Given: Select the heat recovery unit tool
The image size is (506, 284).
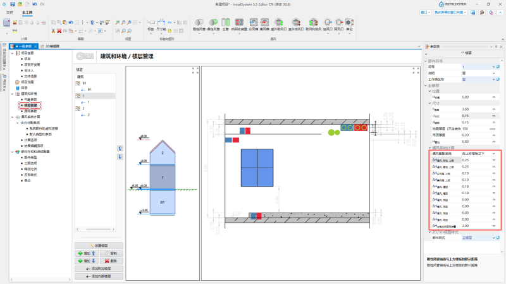Looking at the screenshot, I should [239, 25].
